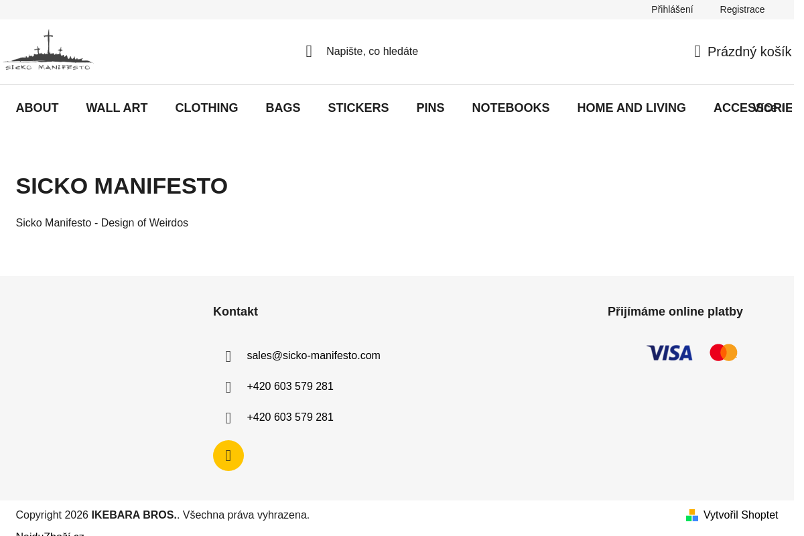Click the Kontakt heading
Screen dimensions: 804x536
(x=235, y=312)
